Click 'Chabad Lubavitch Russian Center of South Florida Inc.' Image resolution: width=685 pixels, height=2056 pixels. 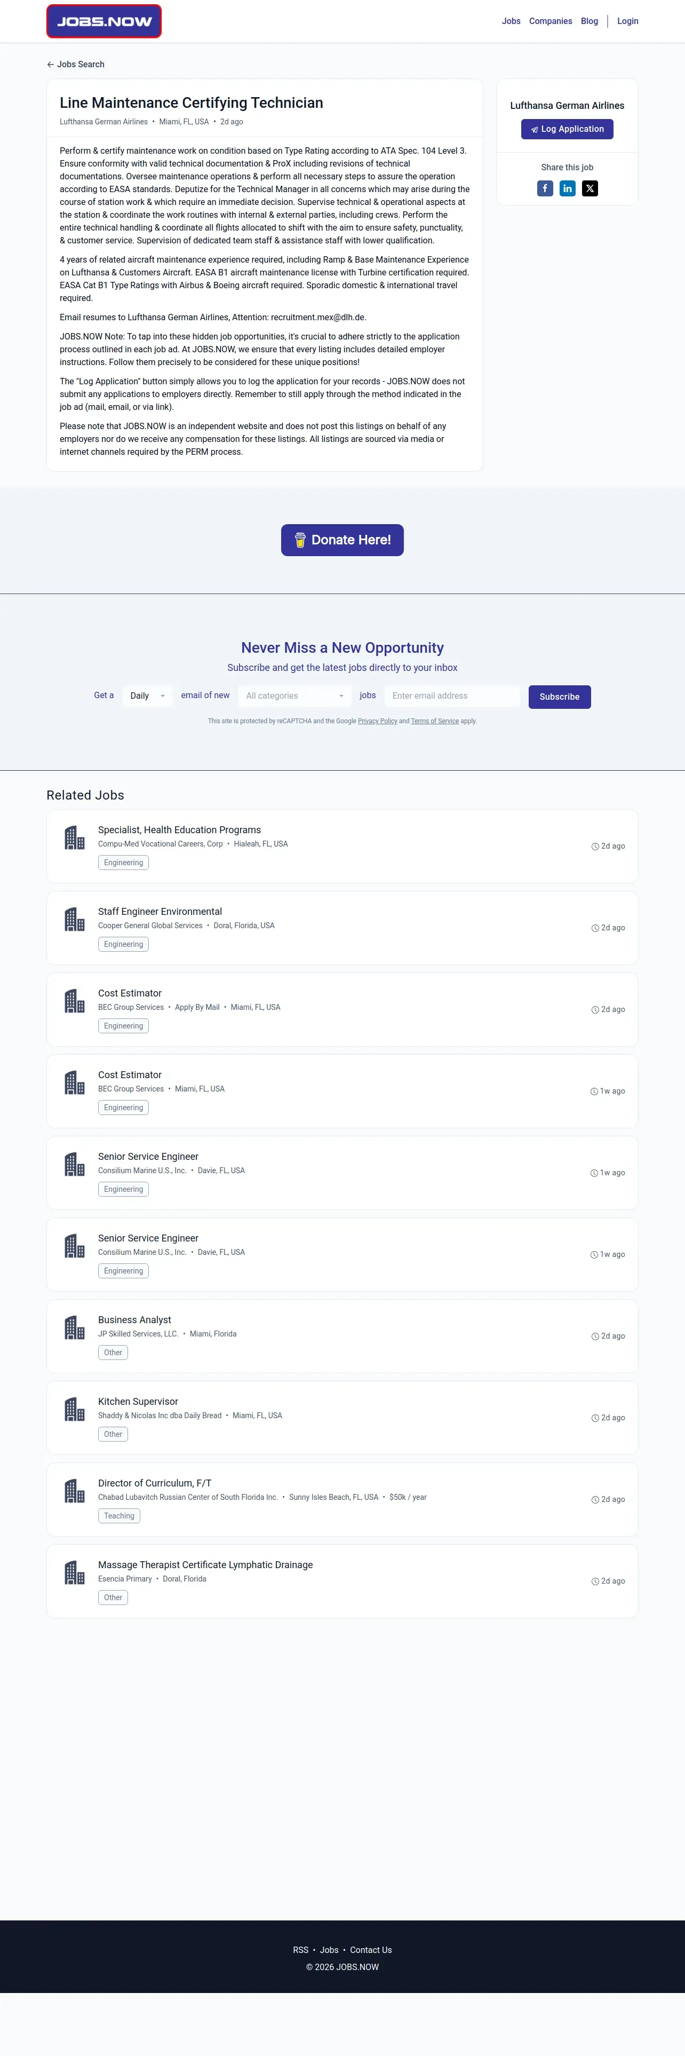pyautogui.click(x=187, y=1497)
